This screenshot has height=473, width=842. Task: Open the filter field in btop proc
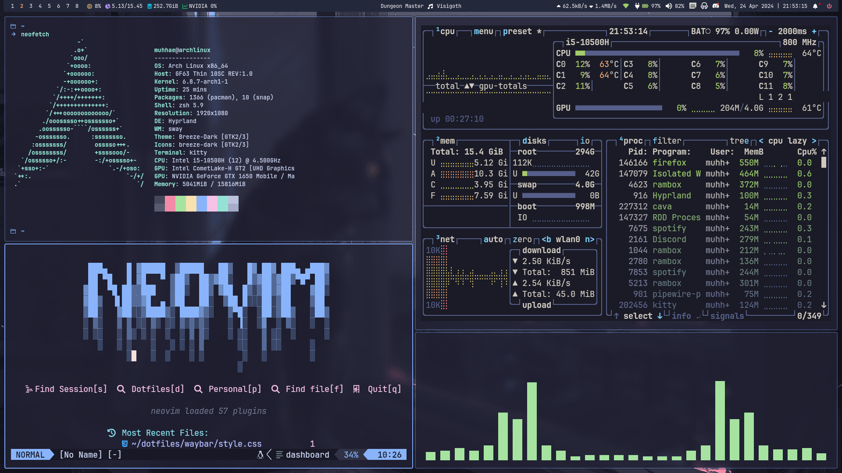pos(667,141)
